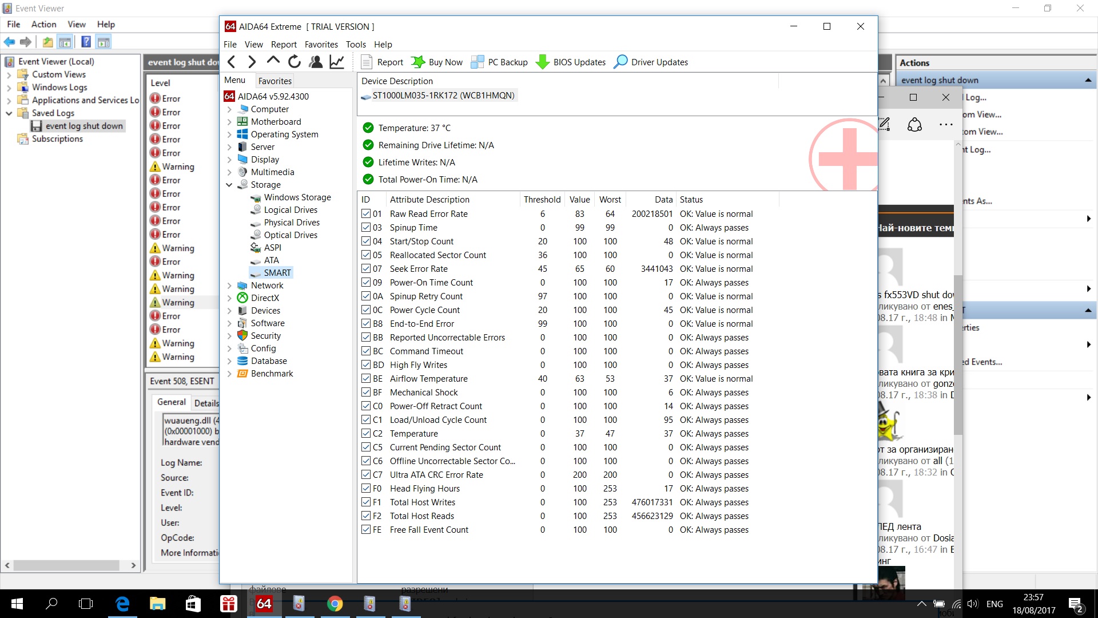Switch to the Favorites tab
The image size is (1098, 618).
click(274, 81)
